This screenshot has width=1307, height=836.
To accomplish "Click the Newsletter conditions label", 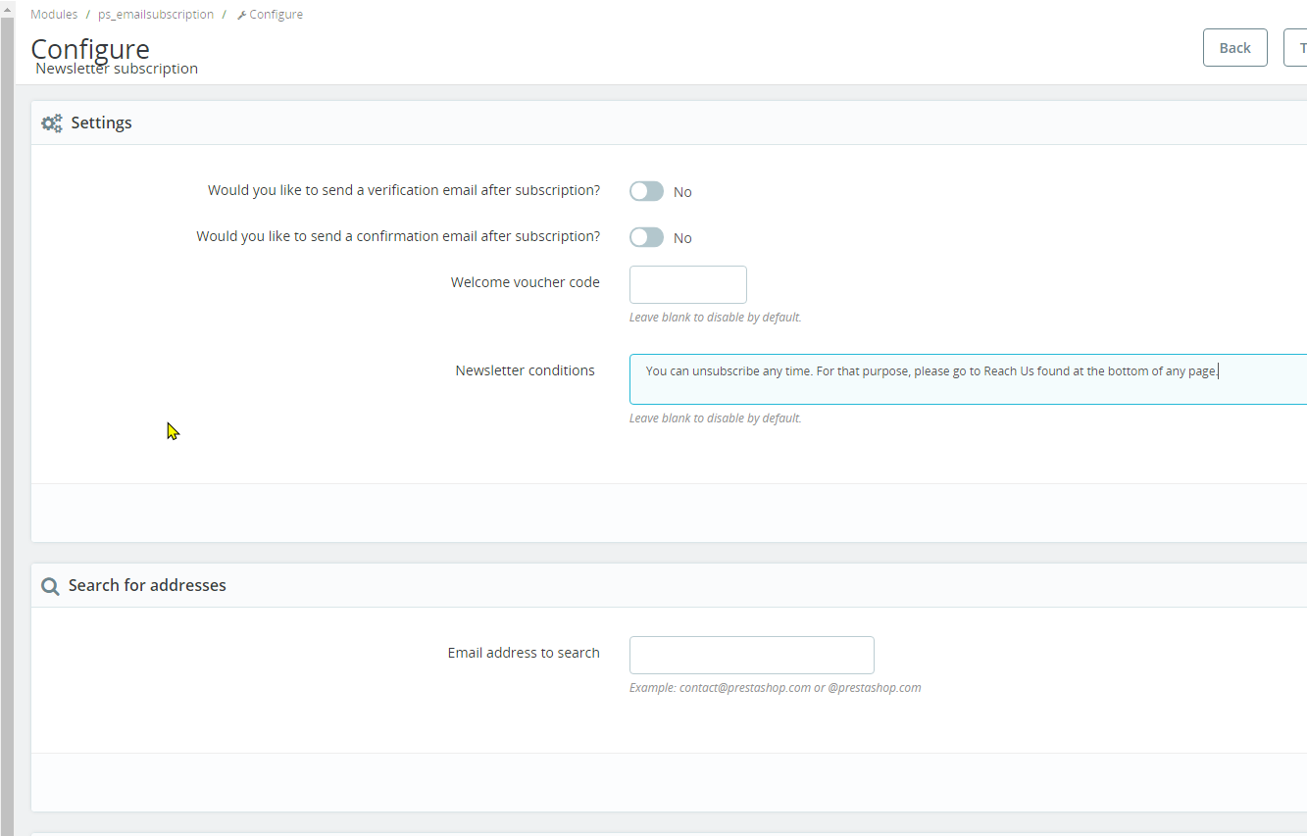I will click(x=526, y=370).
